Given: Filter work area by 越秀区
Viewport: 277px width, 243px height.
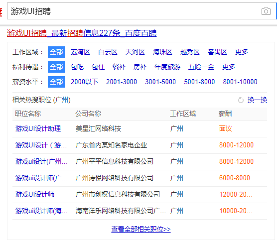Looking at the screenshot, I should [190, 52].
